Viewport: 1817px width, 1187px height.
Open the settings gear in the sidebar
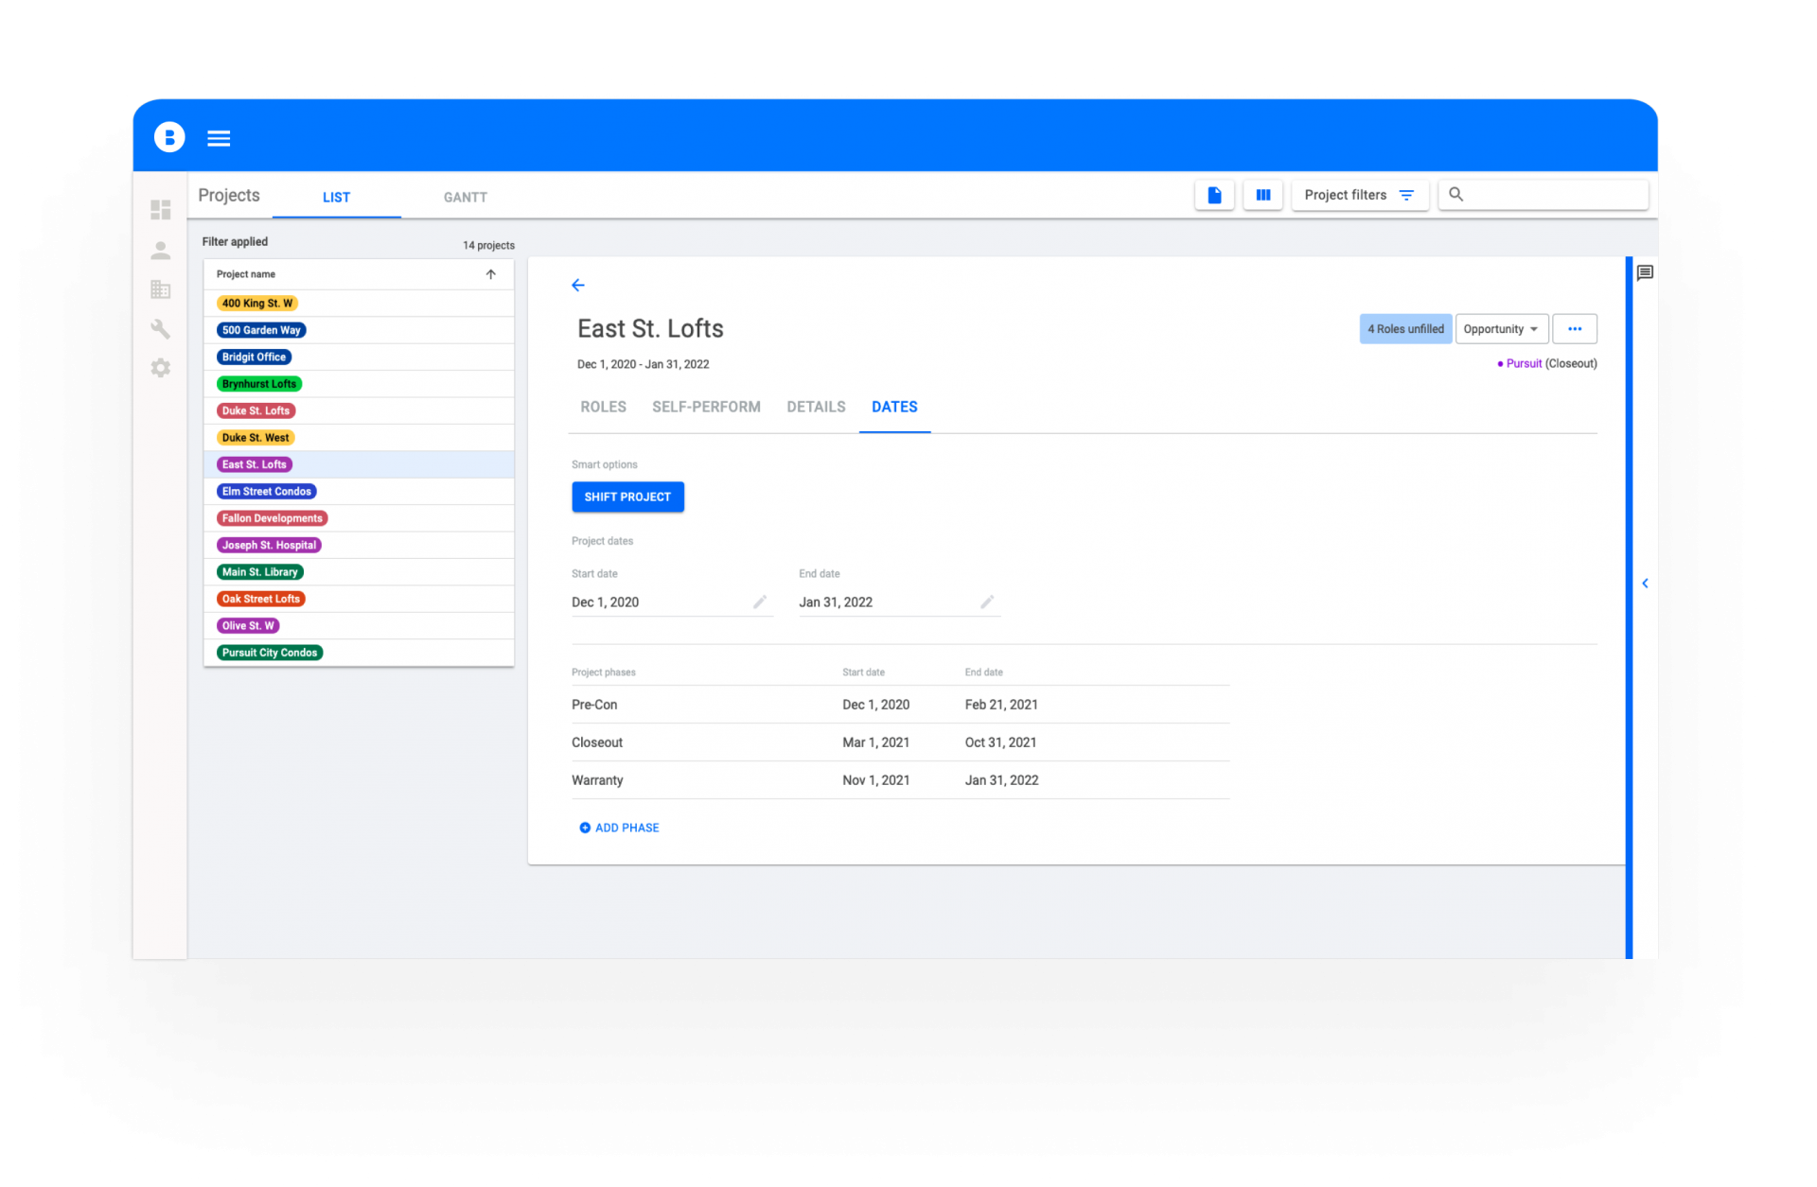click(161, 368)
